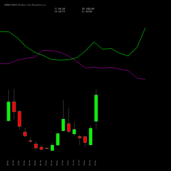Select the 30 Dec date label
The height and width of the screenshot is (171, 171).
pos(13,163)
